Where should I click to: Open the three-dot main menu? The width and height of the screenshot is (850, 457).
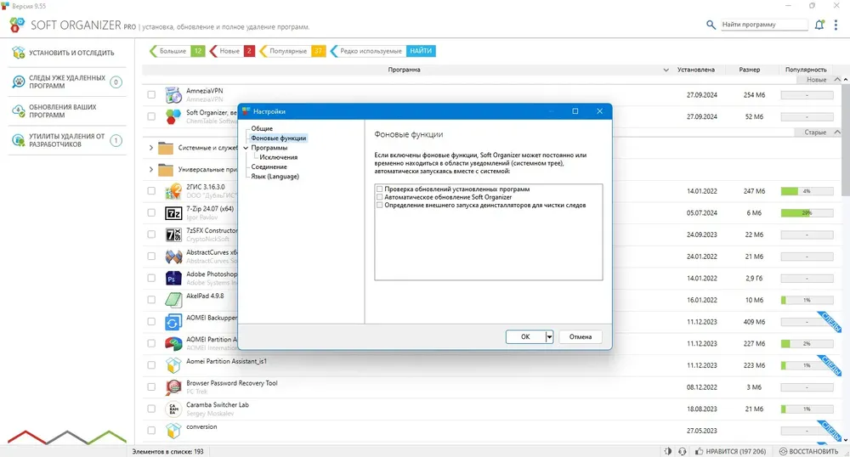click(x=836, y=25)
